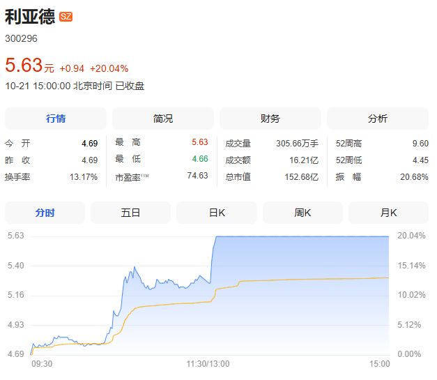Switch chart to 五日 view

point(131,213)
